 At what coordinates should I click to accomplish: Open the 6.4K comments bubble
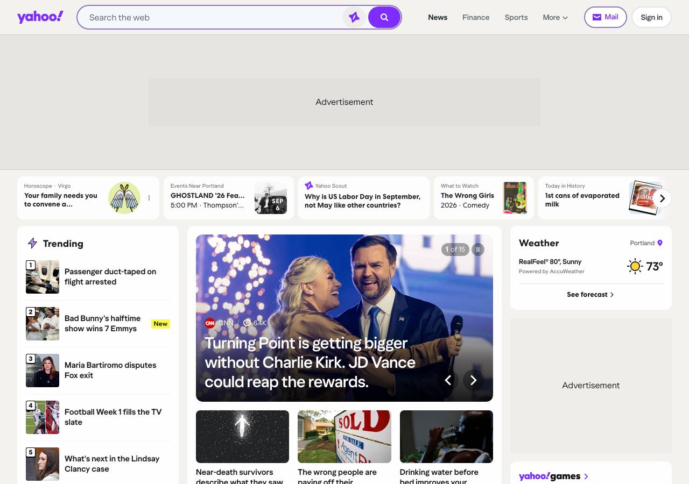(x=255, y=323)
